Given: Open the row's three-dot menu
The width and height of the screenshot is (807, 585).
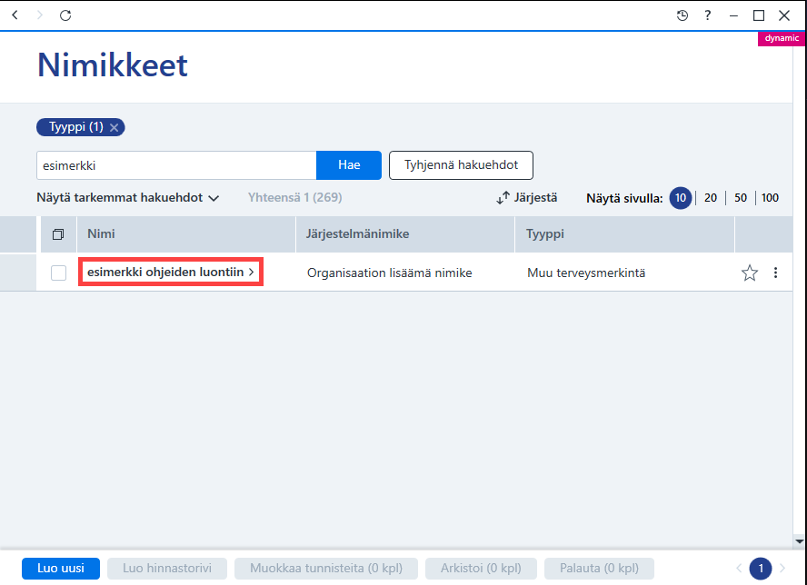Looking at the screenshot, I should (775, 273).
